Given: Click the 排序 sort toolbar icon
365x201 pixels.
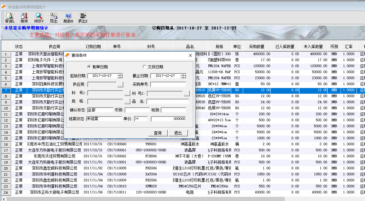Looking at the screenshot, I should (x=24, y=18).
